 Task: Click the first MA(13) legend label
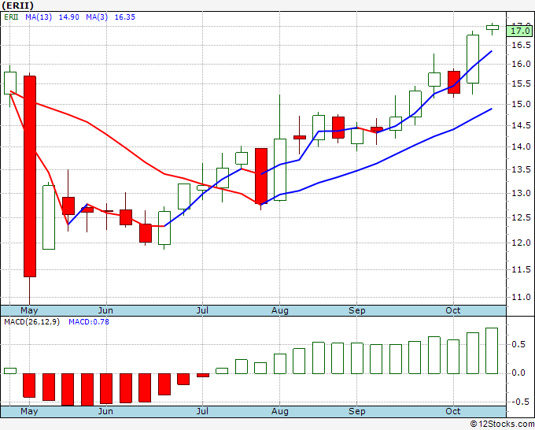click(39, 17)
